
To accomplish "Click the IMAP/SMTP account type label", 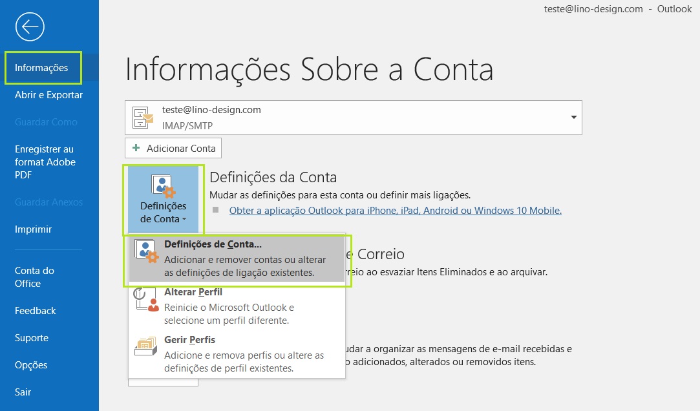I will click(187, 126).
